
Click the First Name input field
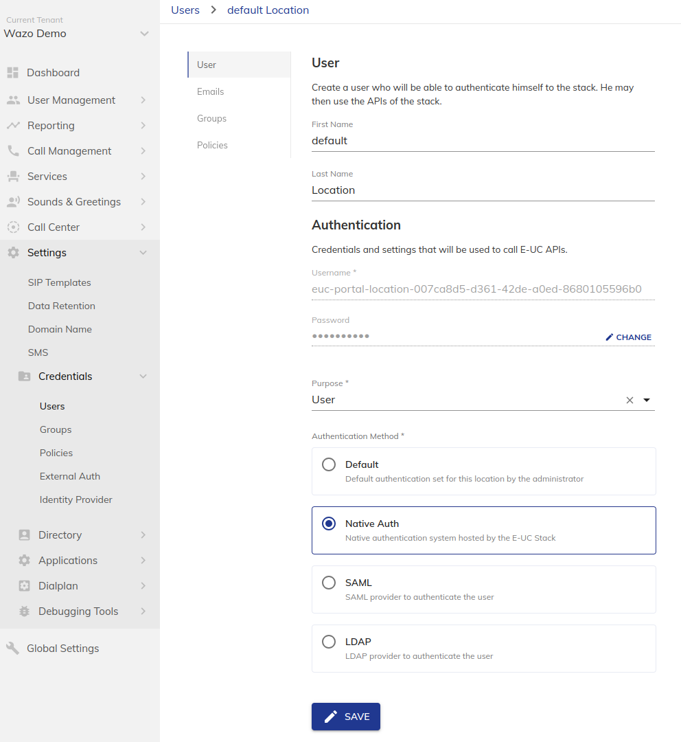pos(483,141)
